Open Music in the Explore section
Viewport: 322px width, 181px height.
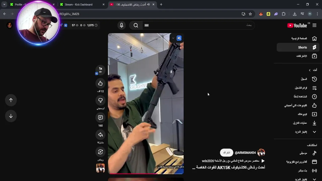[x=298, y=153]
